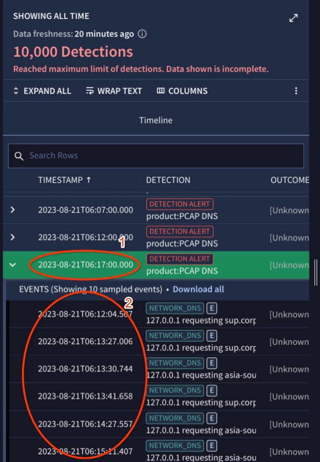Image resolution: width=320 pixels, height=462 pixels.
Task: Click the data freshness info icon
Action: click(x=142, y=34)
